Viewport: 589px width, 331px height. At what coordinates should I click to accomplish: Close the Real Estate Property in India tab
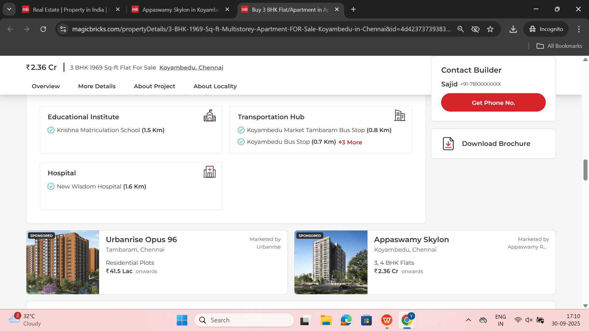pyautogui.click(x=118, y=10)
